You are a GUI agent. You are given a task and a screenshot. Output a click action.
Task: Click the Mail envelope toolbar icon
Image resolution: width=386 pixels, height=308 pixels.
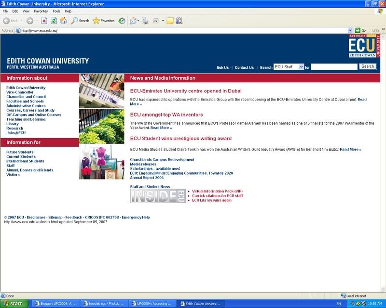pyautogui.click(x=133, y=21)
